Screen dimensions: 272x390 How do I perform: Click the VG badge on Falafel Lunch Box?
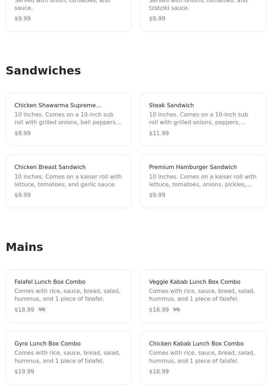point(42,310)
